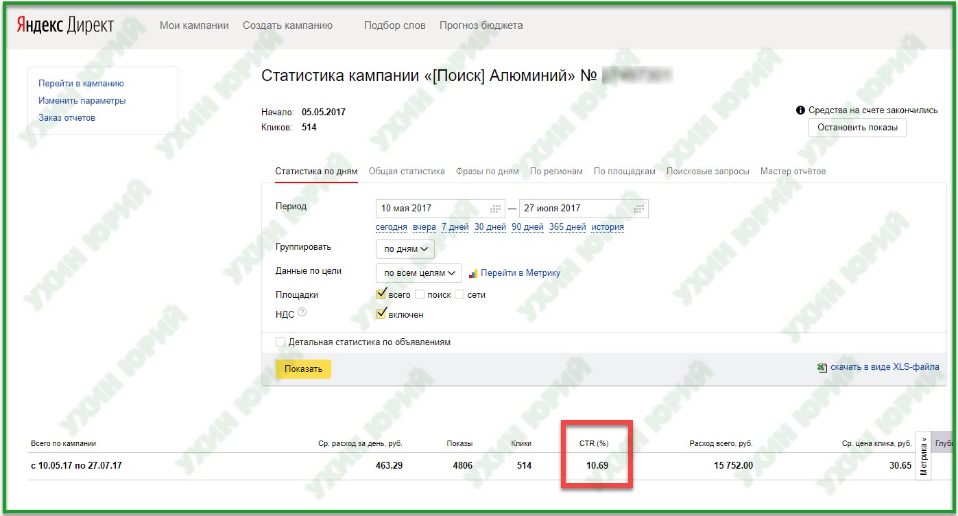Switch to the 'Поисковые запросы' tab
The height and width of the screenshot is (516, 958).
pos(708,172)
